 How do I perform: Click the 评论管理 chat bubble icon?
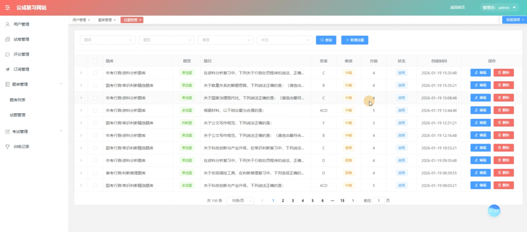[x=7, y=55]
